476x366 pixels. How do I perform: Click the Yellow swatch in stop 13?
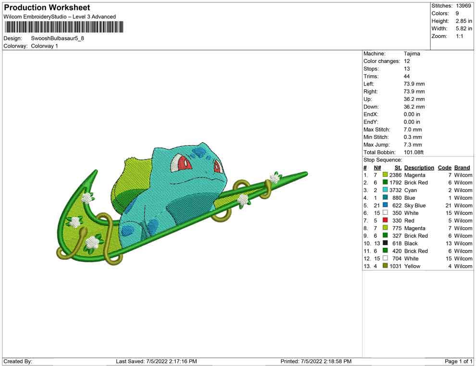point(385,266)
